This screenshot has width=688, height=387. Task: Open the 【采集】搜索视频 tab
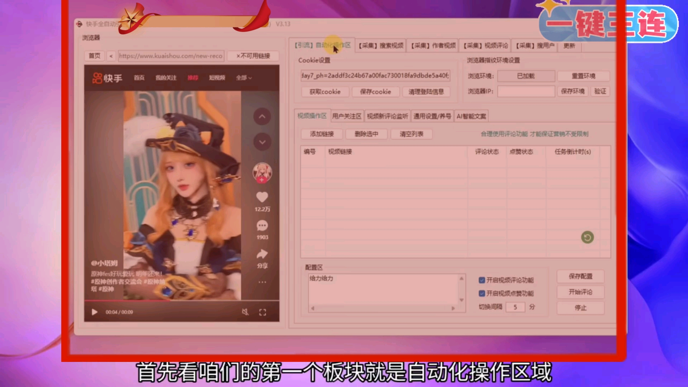381,46
